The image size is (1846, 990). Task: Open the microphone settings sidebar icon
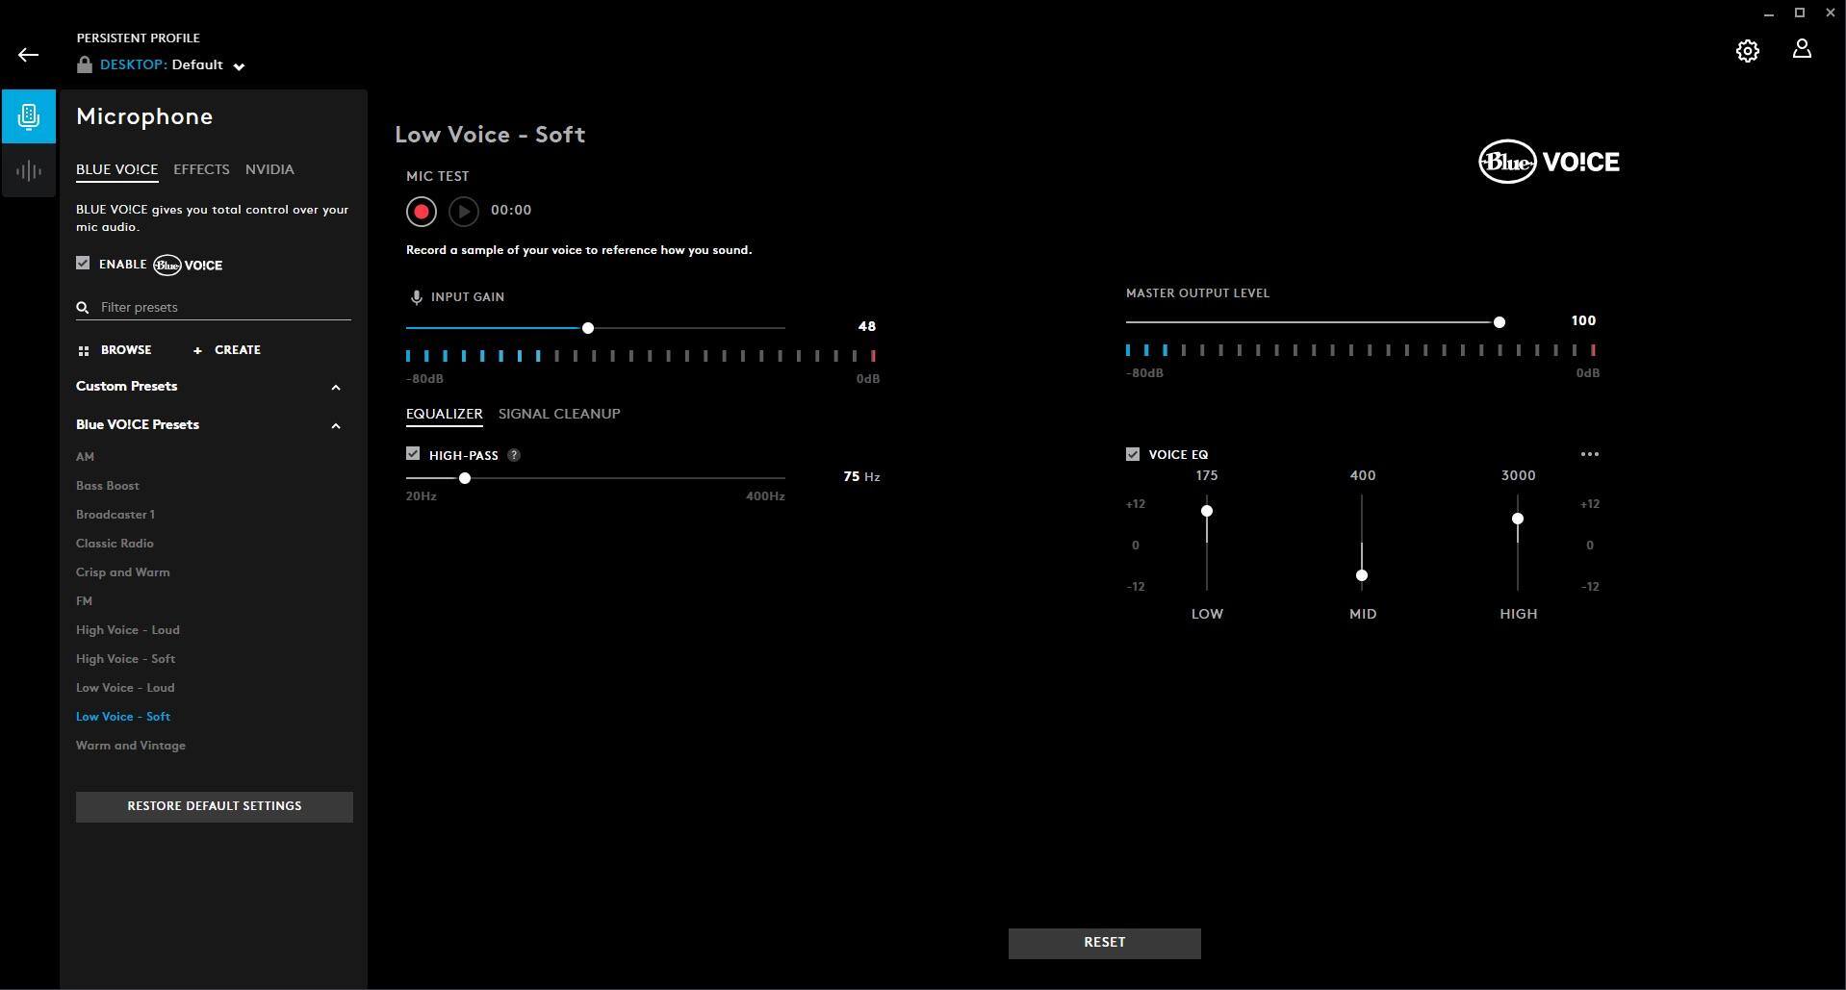click(29, 116)
